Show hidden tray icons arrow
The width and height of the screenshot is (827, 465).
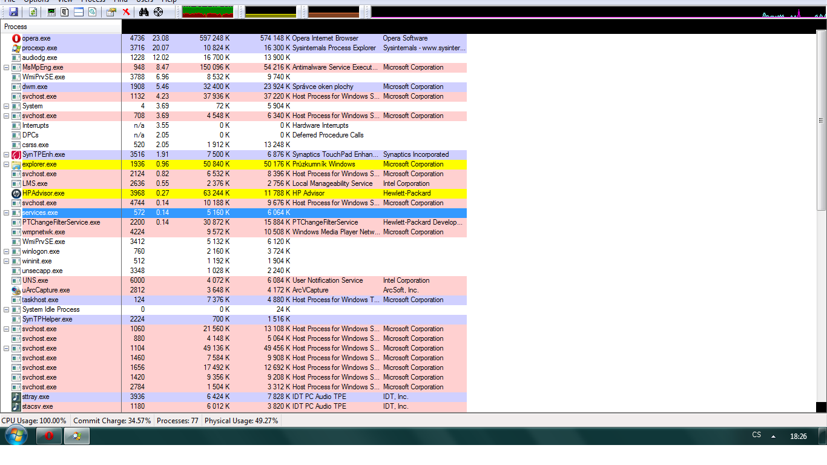773,436
